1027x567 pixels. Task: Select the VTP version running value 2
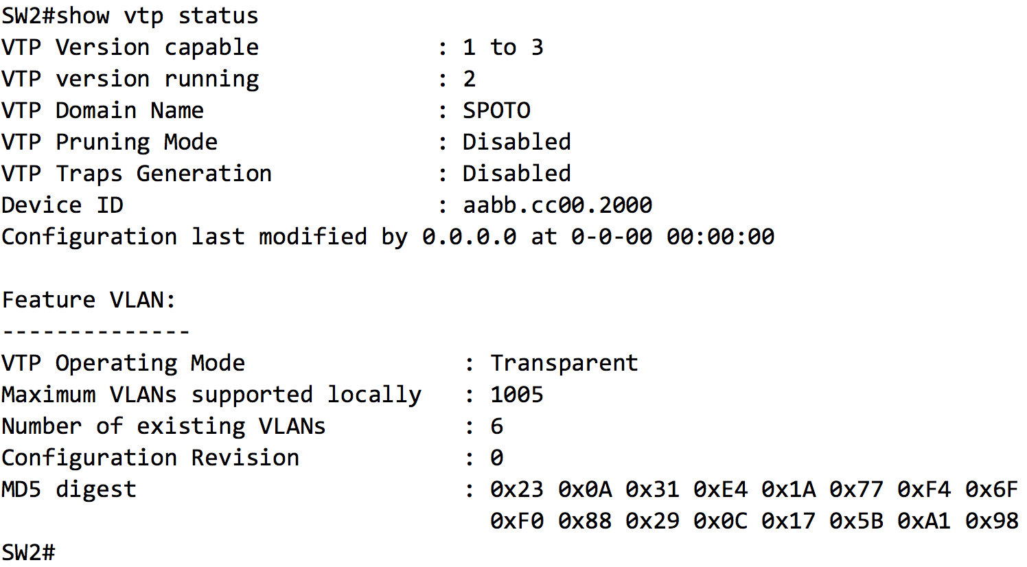[x=470, y=79]
